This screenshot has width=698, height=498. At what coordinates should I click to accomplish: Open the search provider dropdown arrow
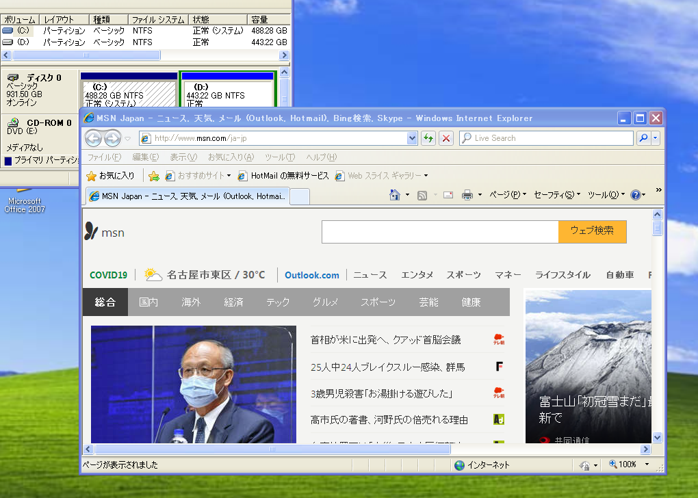(x=656, y=138)
